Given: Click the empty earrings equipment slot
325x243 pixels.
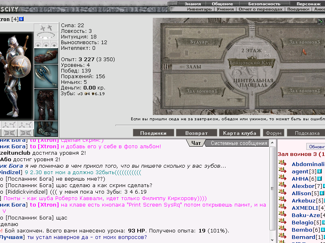Looking at the screenshot, I should click(x=46, y=28).
